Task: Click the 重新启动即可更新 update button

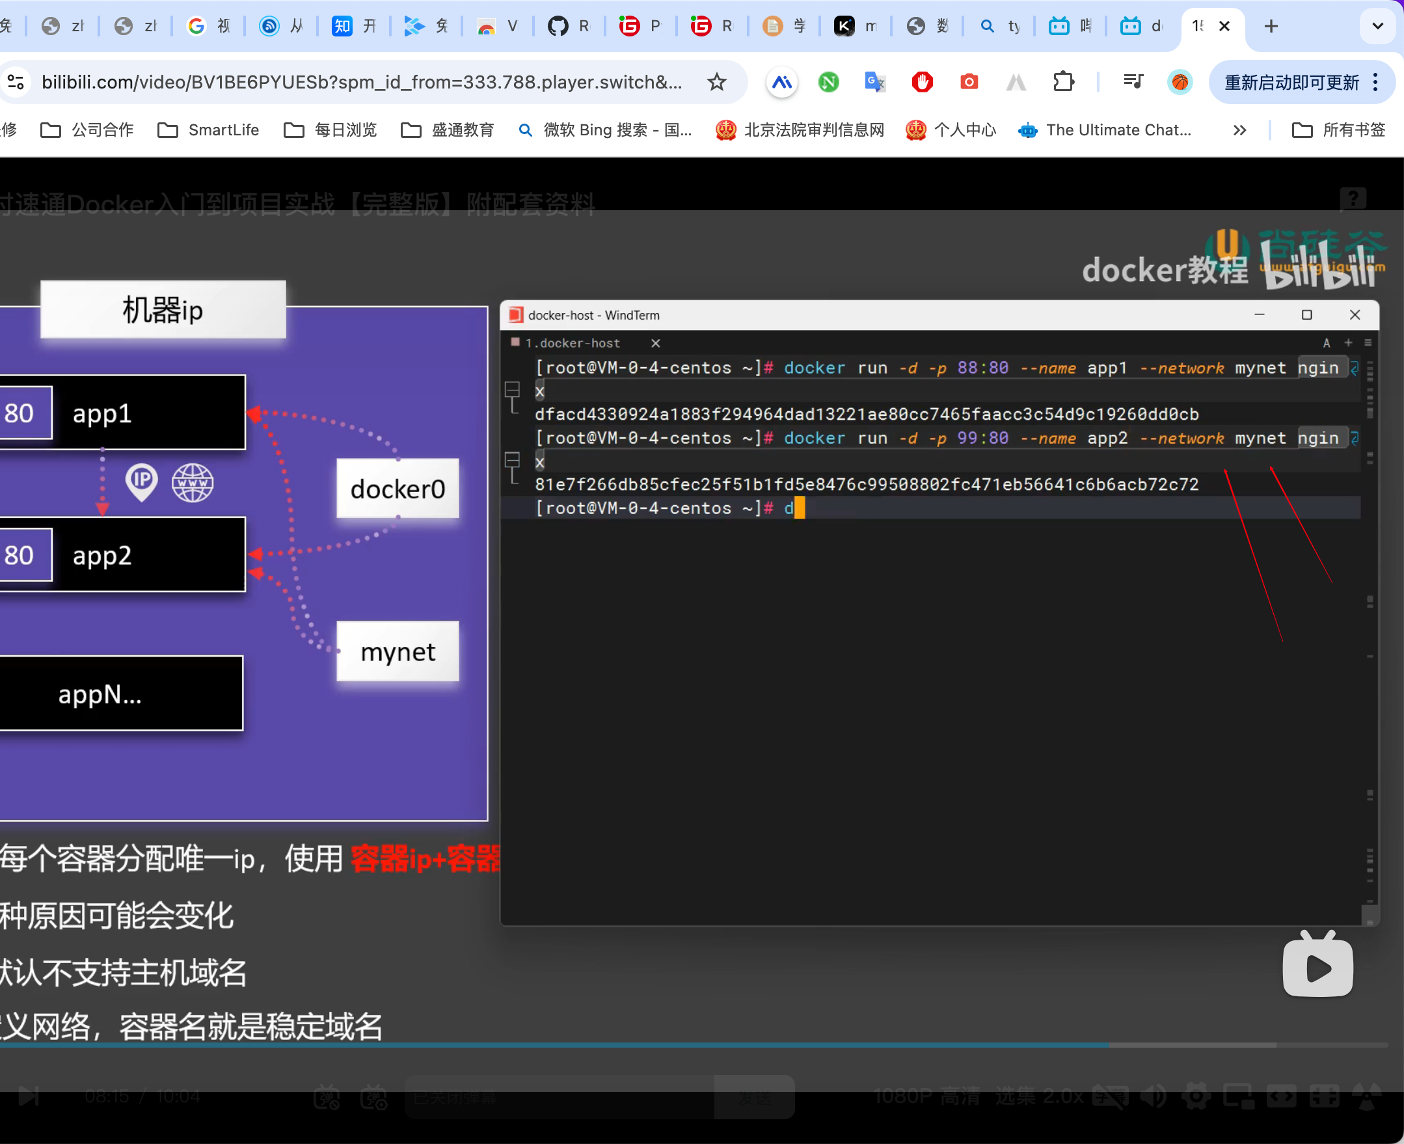Action: [1291, 83]
